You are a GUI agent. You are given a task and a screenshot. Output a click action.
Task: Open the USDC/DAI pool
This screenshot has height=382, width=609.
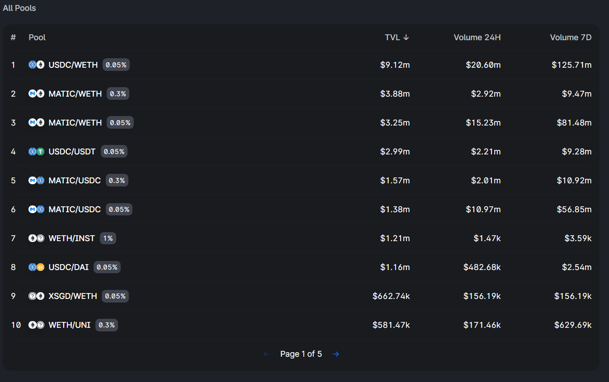(301, 267)
